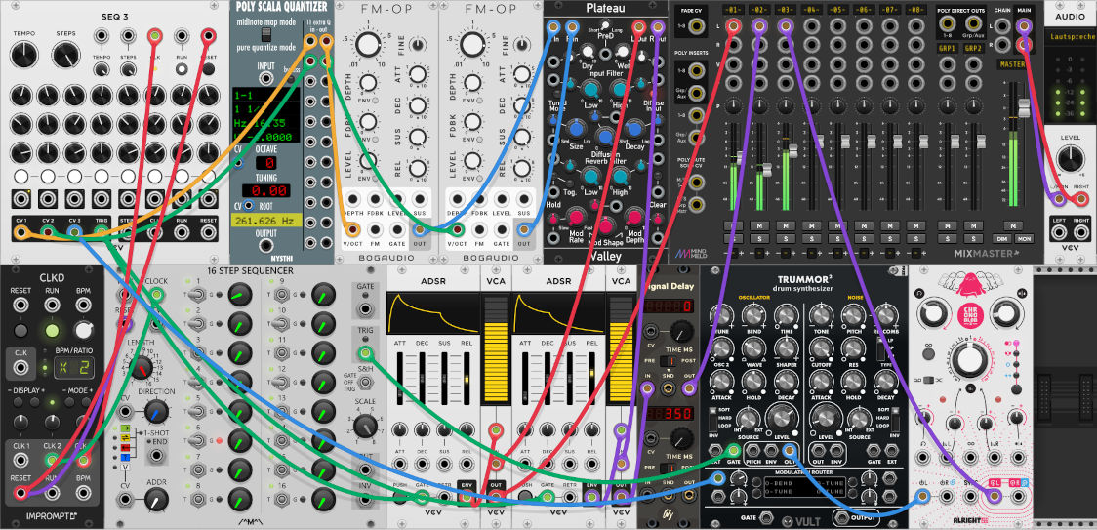Toggle the CLKD green RUN button
The height and width of the screenshot is (530, 1097).
(52, 330)
